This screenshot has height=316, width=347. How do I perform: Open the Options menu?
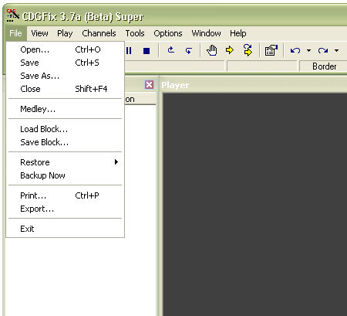pyautogui.click(x=168, y=33)
